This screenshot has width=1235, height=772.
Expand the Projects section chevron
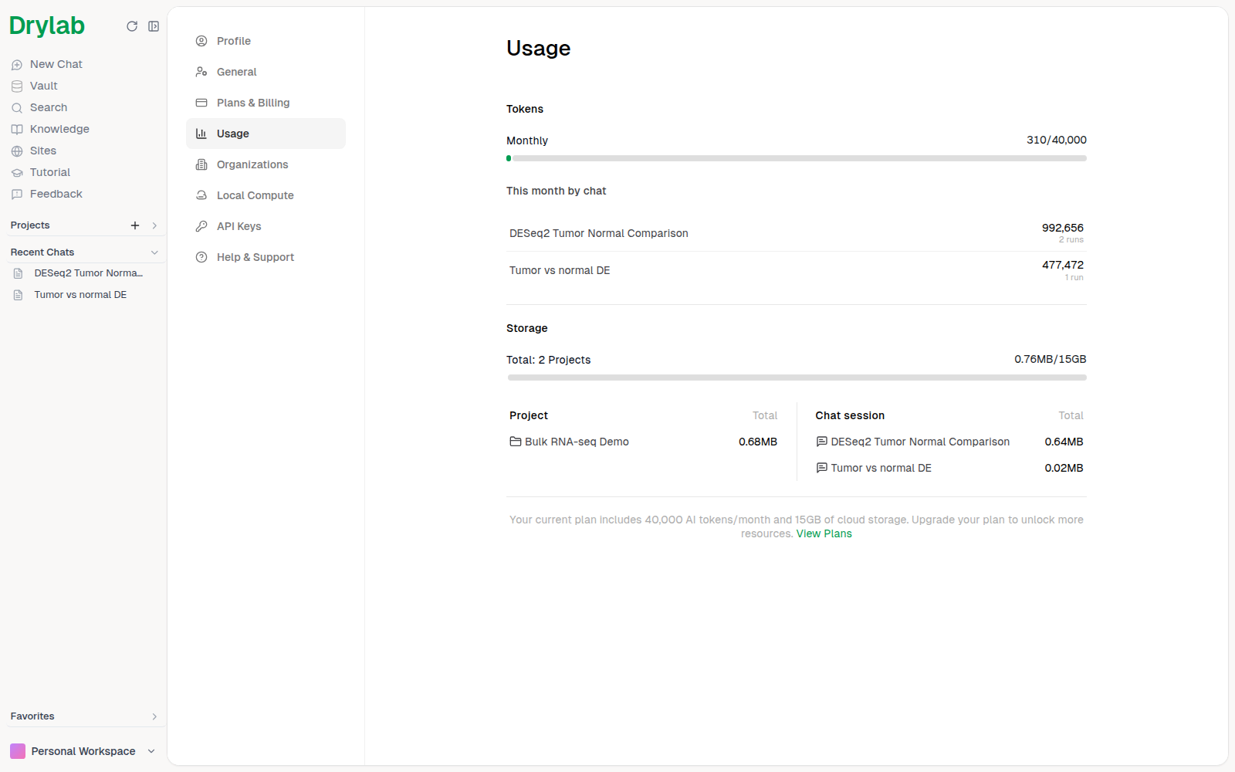point(154,225)
